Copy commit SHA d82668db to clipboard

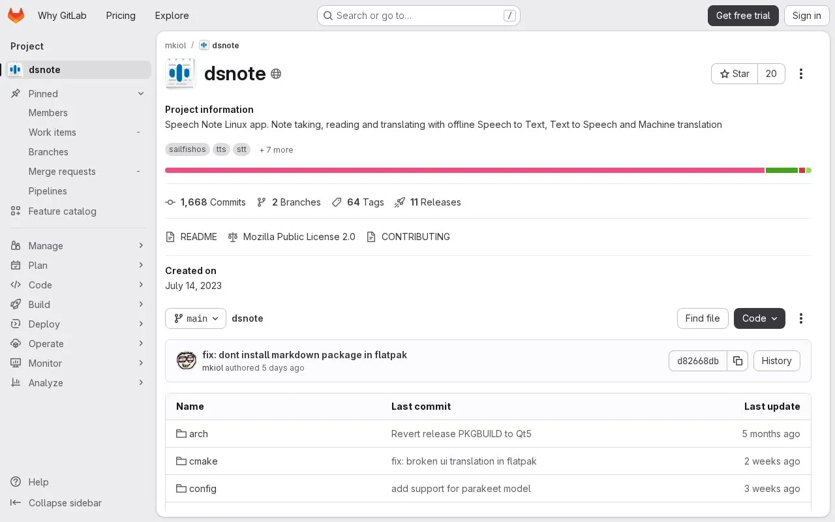pos(738,361)
